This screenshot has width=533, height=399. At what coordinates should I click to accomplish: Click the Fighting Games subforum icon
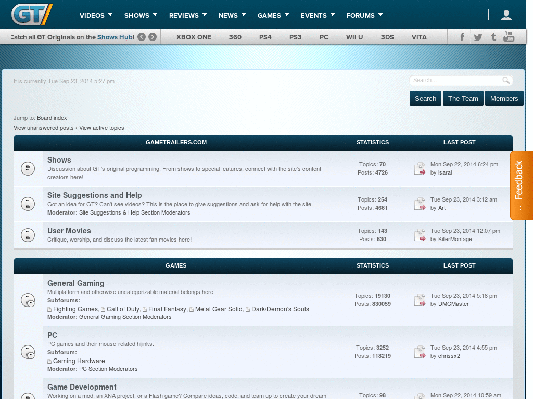click(x=49, y=310)
